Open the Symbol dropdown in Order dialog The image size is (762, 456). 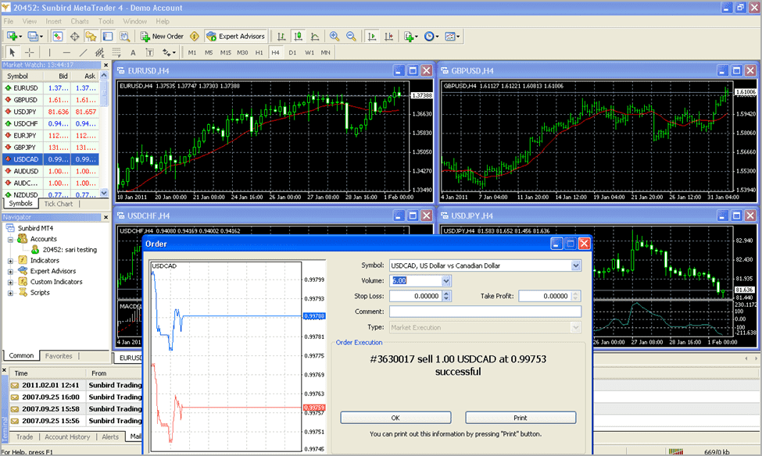coord(576,265)
